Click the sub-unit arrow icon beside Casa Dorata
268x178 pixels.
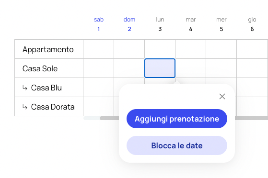point(25,107)
